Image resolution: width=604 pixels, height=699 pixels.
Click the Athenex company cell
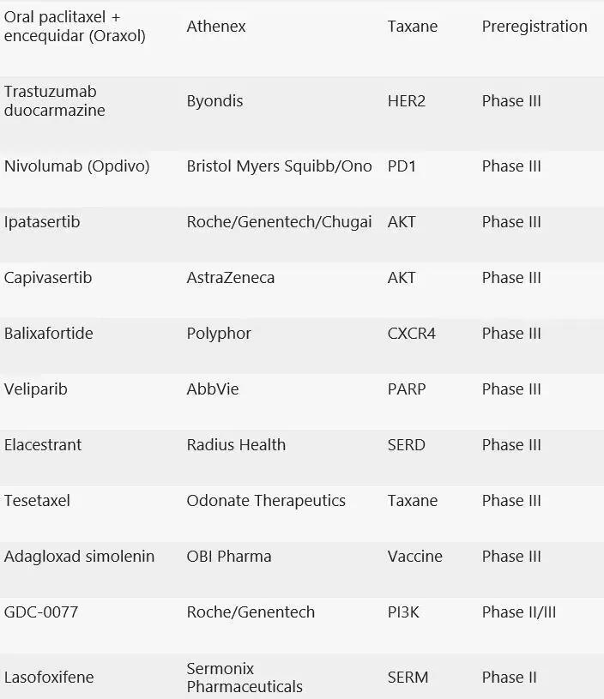coord(216,27)
